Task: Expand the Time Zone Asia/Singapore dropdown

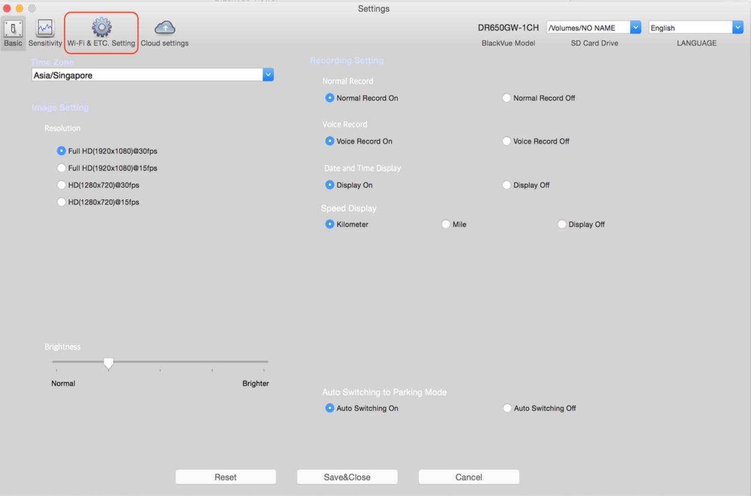Action: pyautogui.click(x=268, y=75)
